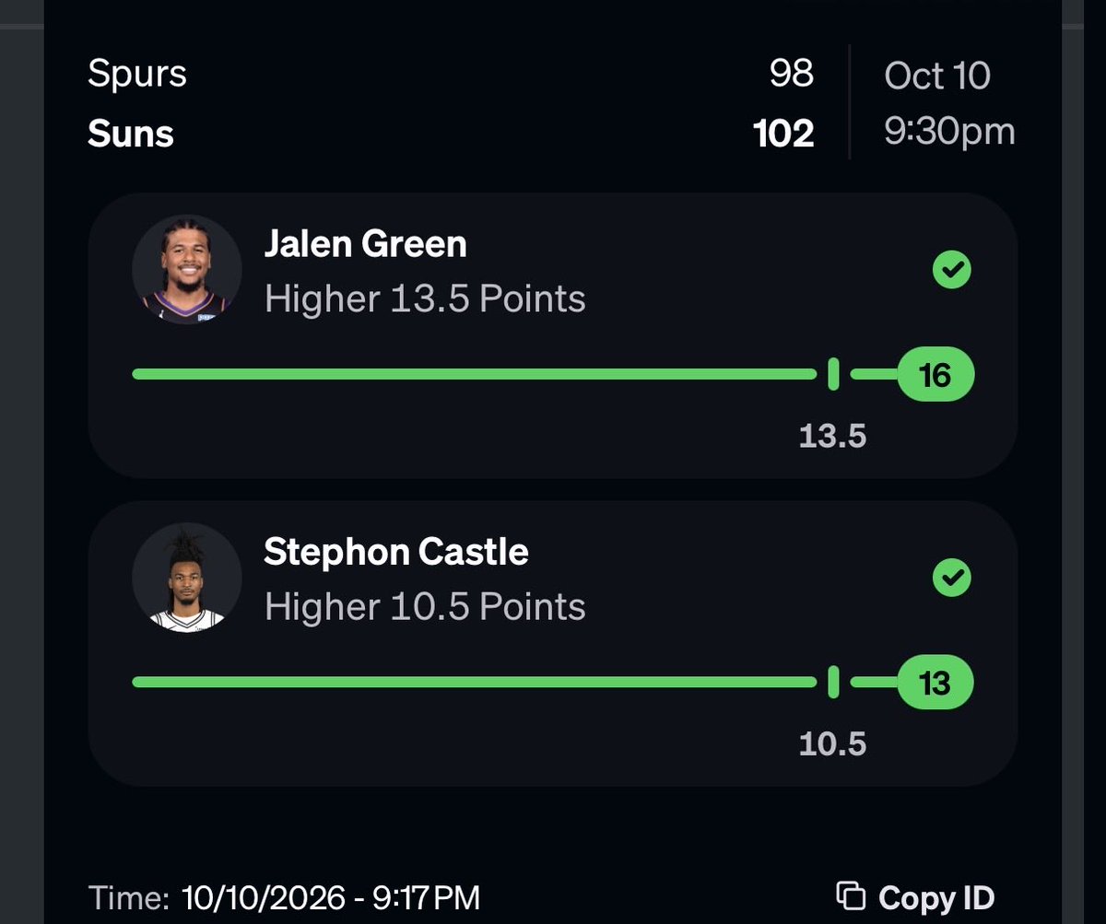The image size is (1106, 924).
Task: Click the Oct 10 game date
Action: pyautogui.click(x=937, y=76)
